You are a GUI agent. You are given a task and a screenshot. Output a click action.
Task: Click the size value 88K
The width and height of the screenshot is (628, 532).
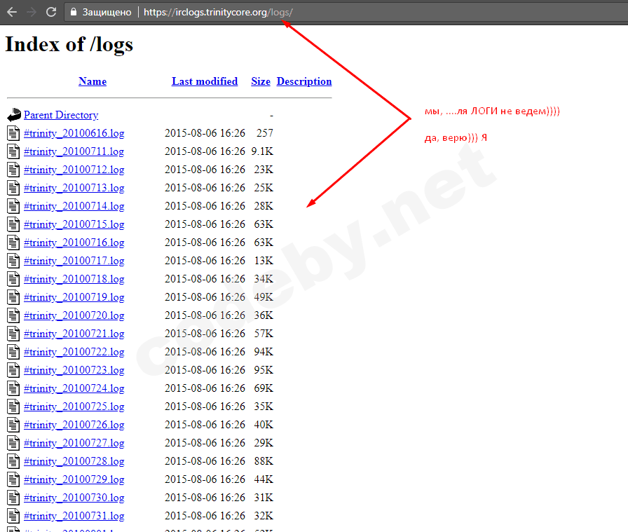[x=264, y=461]
